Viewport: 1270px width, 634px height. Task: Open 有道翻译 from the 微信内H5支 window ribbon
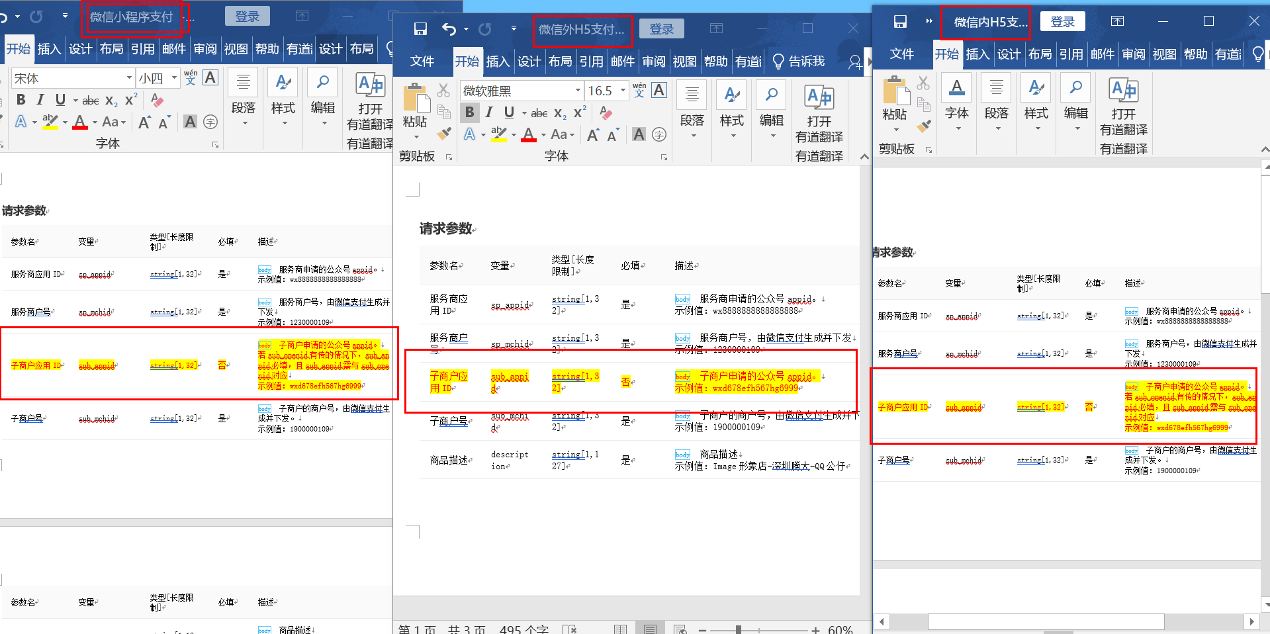click(x=1123, y=107)
